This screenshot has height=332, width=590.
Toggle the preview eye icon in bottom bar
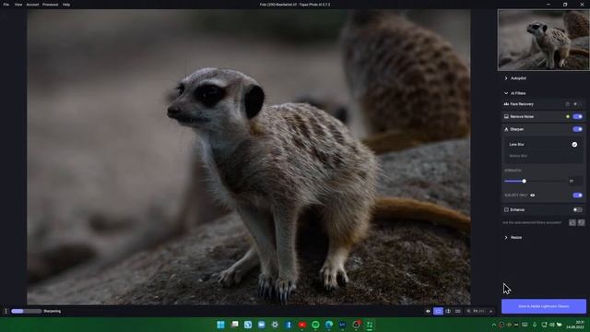[428, 312]
